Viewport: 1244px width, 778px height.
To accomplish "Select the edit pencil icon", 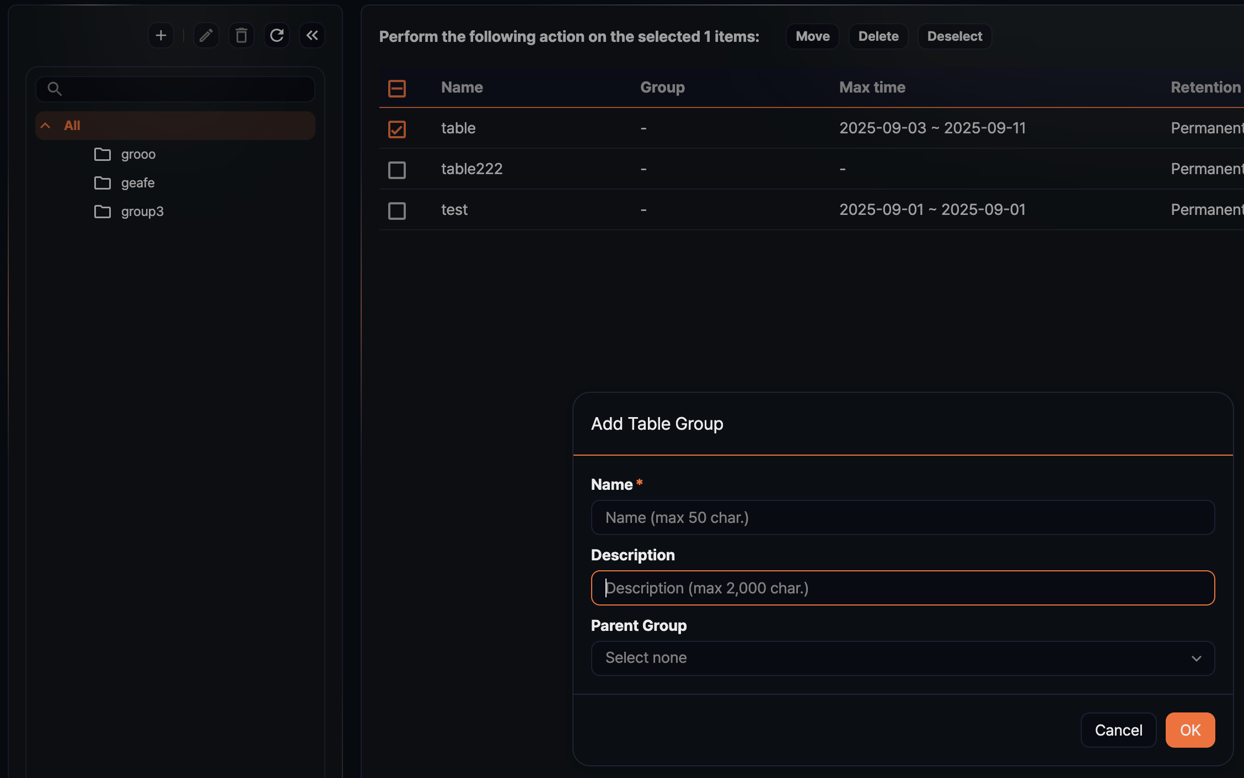I will pyautogui.click(x=206, y=35).
